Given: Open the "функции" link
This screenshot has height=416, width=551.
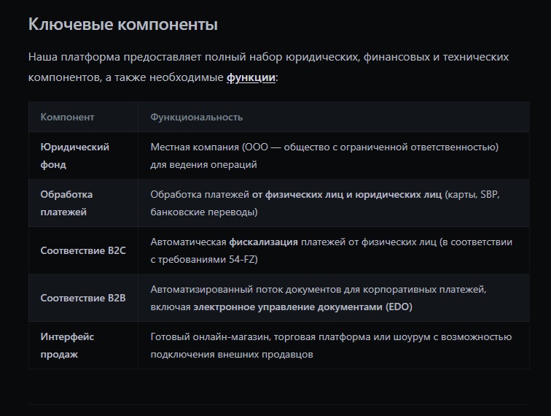Looking at the screenshot, I should pos(251,77).
